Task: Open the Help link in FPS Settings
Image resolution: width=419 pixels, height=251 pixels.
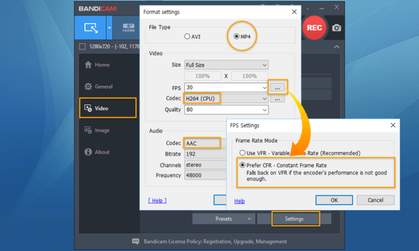Action: [240, 201]
